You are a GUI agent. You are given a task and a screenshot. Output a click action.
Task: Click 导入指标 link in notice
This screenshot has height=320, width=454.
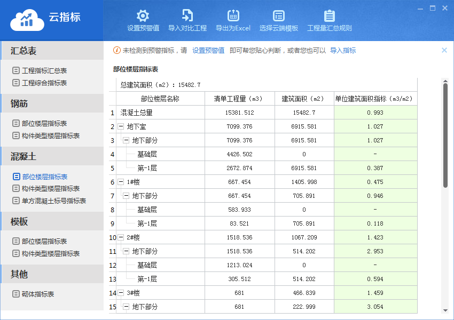(343, 51)
